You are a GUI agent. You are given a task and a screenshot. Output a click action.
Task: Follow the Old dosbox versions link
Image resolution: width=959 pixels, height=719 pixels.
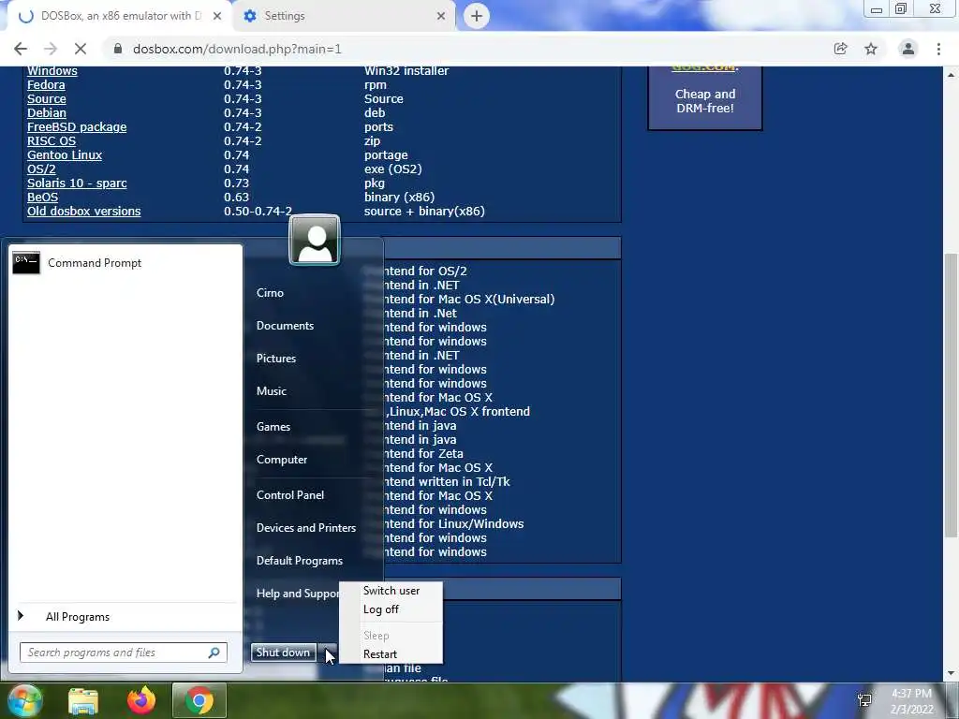(83, 212)
